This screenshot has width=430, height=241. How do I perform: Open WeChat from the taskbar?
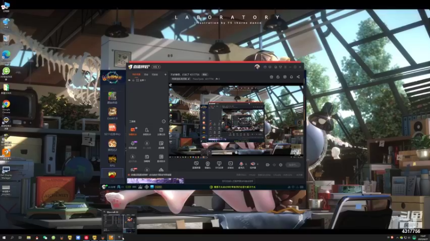coord(45,238)
